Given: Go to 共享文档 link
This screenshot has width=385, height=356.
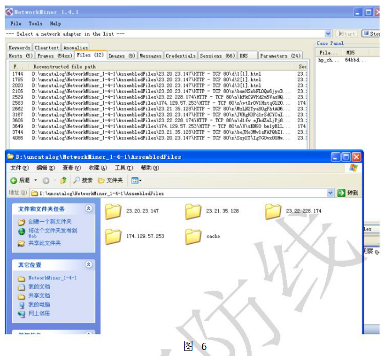Looking at the screenshot, I should click(x=39, y=295).
